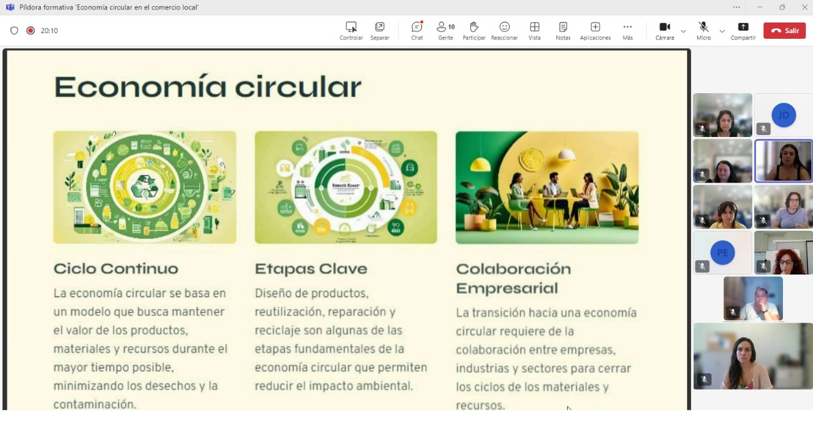The image size is (813, 434).
Task: Start screen sharing with Compartir
Action: 743,30
